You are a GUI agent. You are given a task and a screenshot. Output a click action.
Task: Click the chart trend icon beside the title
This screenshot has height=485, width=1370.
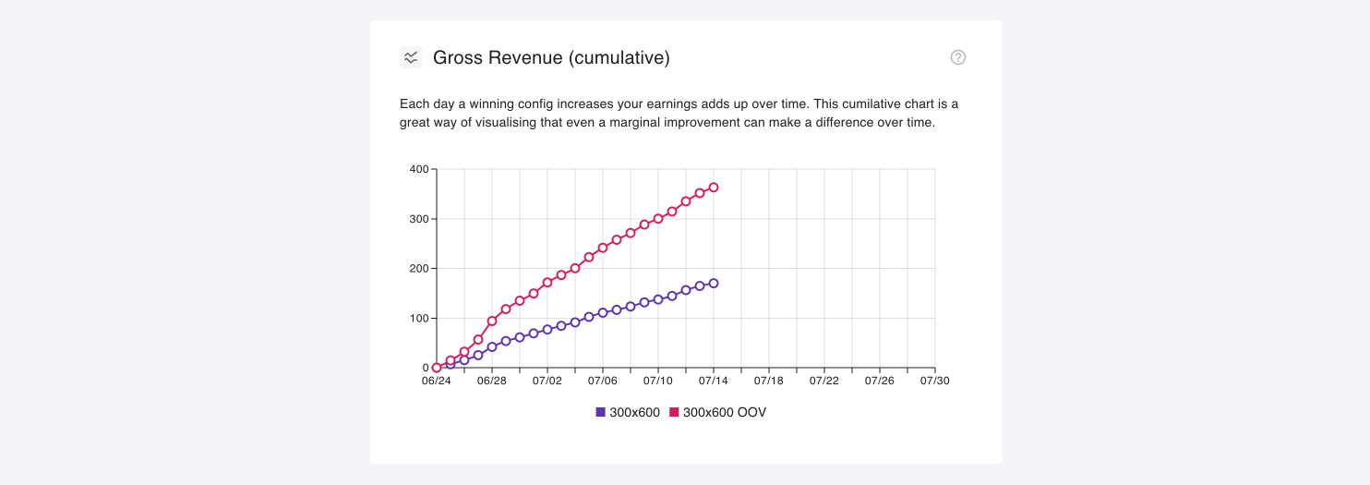tap(411, 57)
